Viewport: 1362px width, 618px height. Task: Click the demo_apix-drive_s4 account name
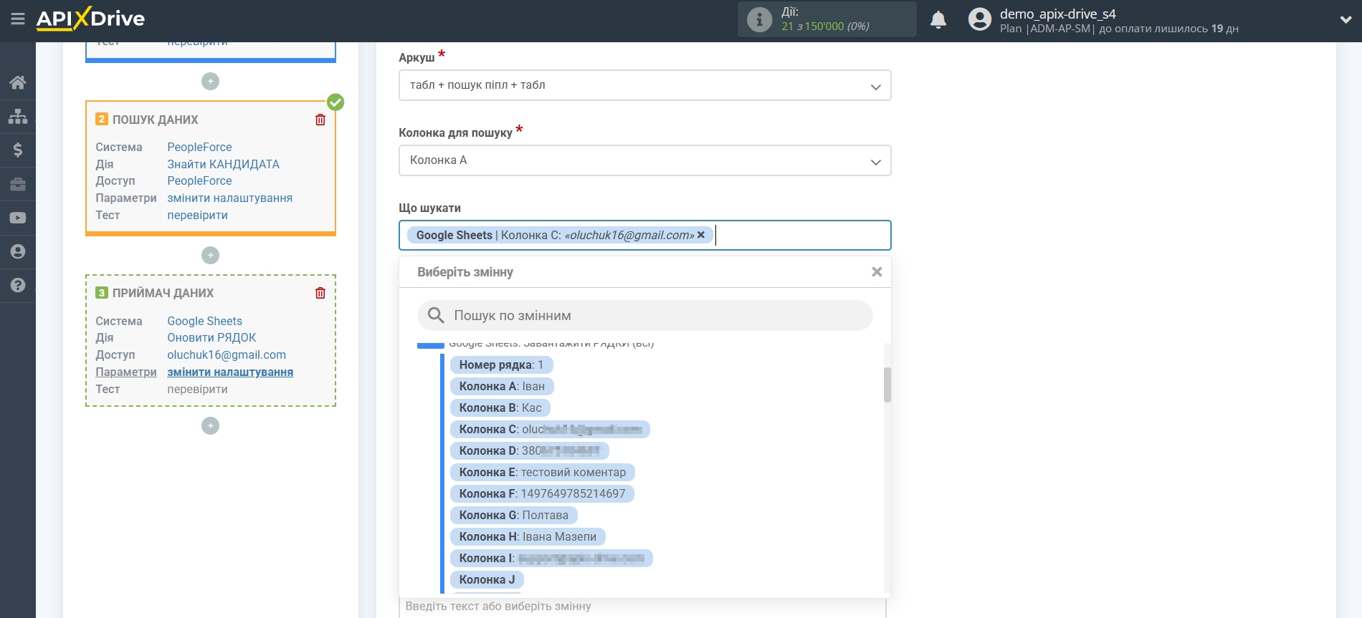click(x=1057, y=14)
